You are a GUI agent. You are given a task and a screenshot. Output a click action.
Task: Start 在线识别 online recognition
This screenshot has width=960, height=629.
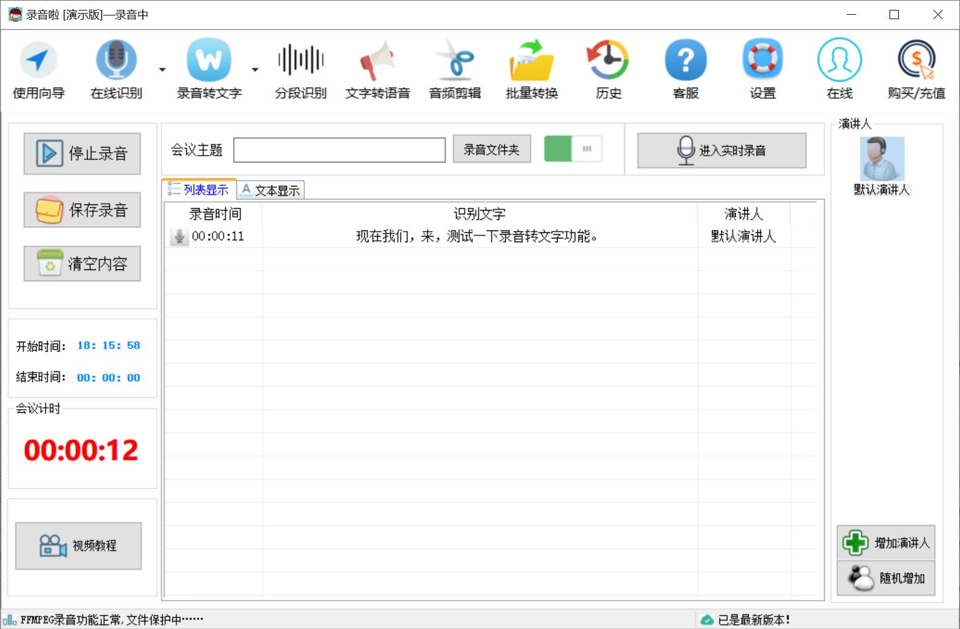(x=116, y=69)
